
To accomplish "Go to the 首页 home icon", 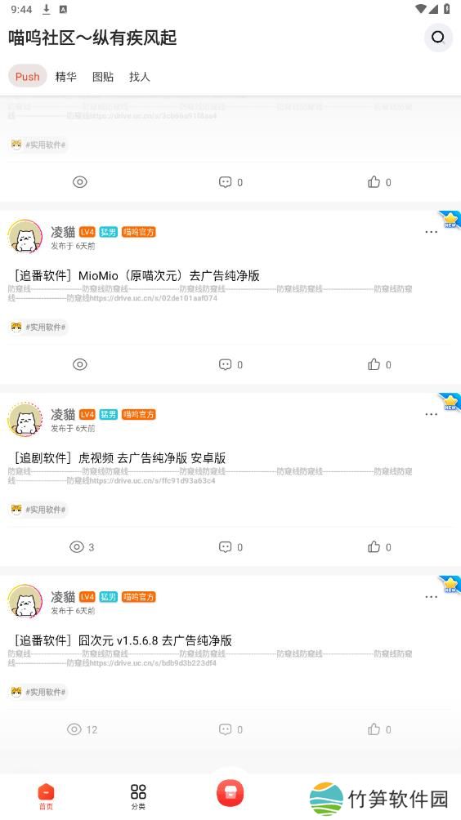I will [46, 796].
